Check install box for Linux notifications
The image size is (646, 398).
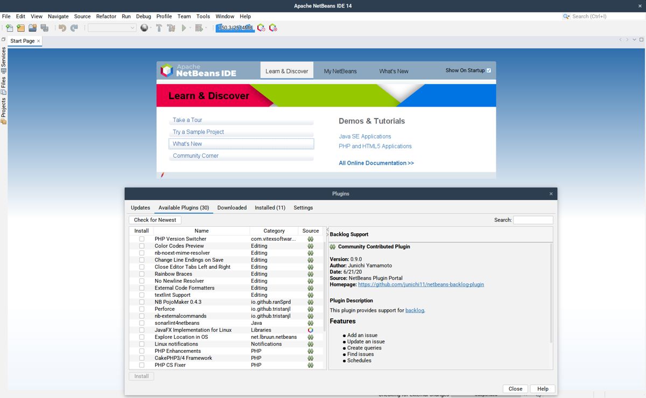tap(142, 344)
